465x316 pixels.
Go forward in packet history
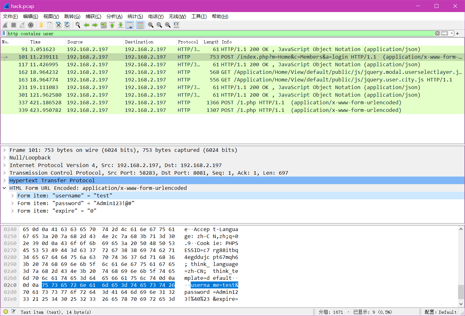pyautogui.click(x=95, y=25)
